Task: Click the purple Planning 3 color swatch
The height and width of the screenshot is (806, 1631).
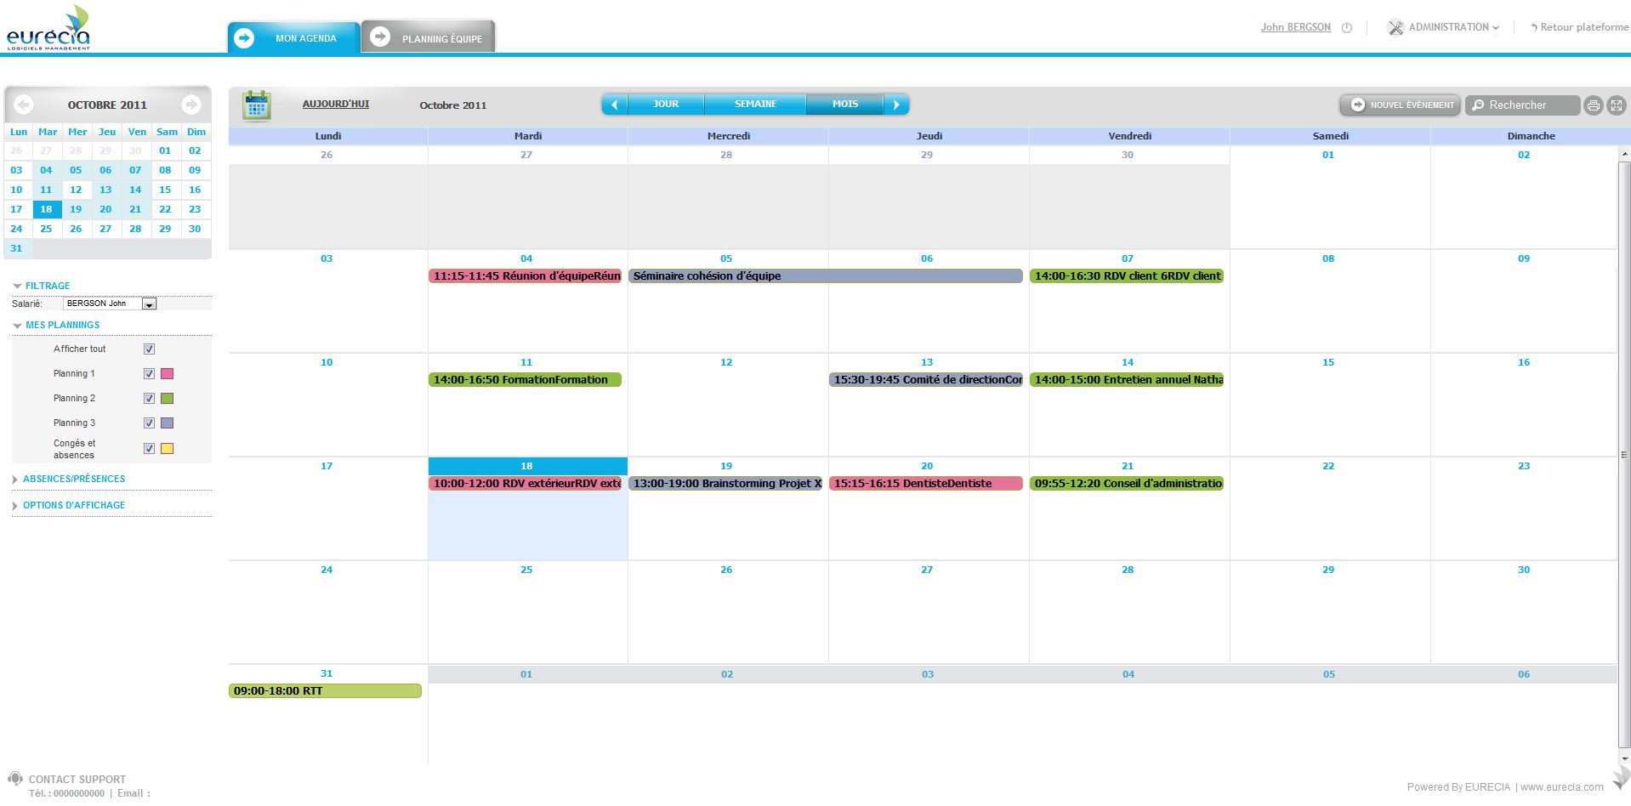Action: [x=168, y=423]
